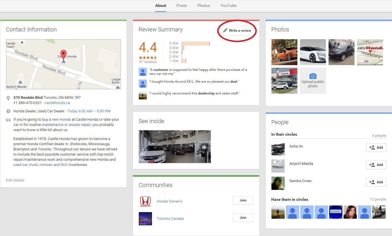Click the Write a review button

coord(237,31)
